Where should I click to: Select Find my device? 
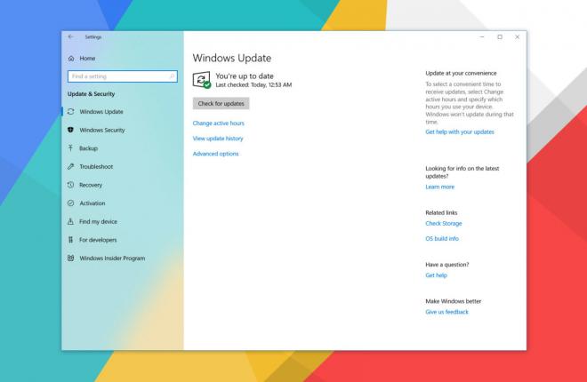[98, 221]
